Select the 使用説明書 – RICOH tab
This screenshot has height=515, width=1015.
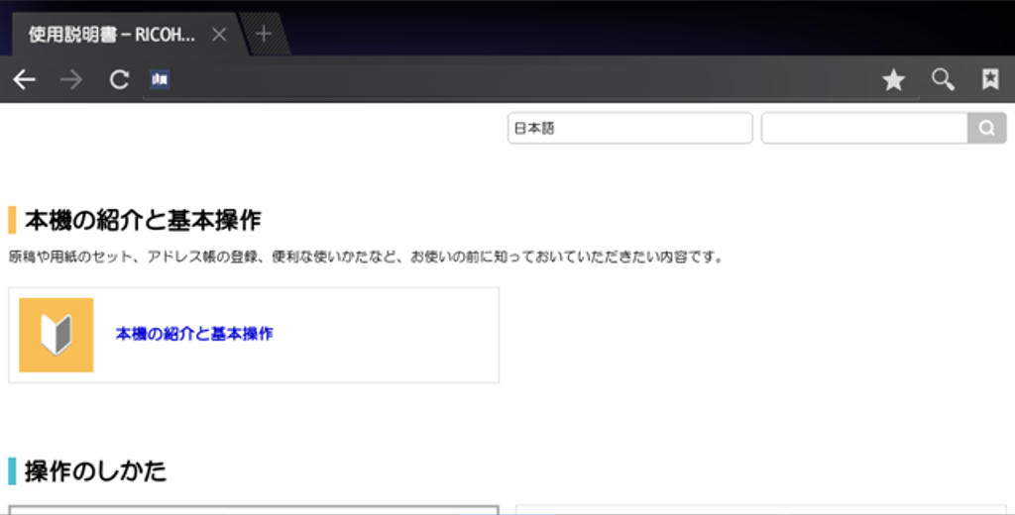[111, 35]
